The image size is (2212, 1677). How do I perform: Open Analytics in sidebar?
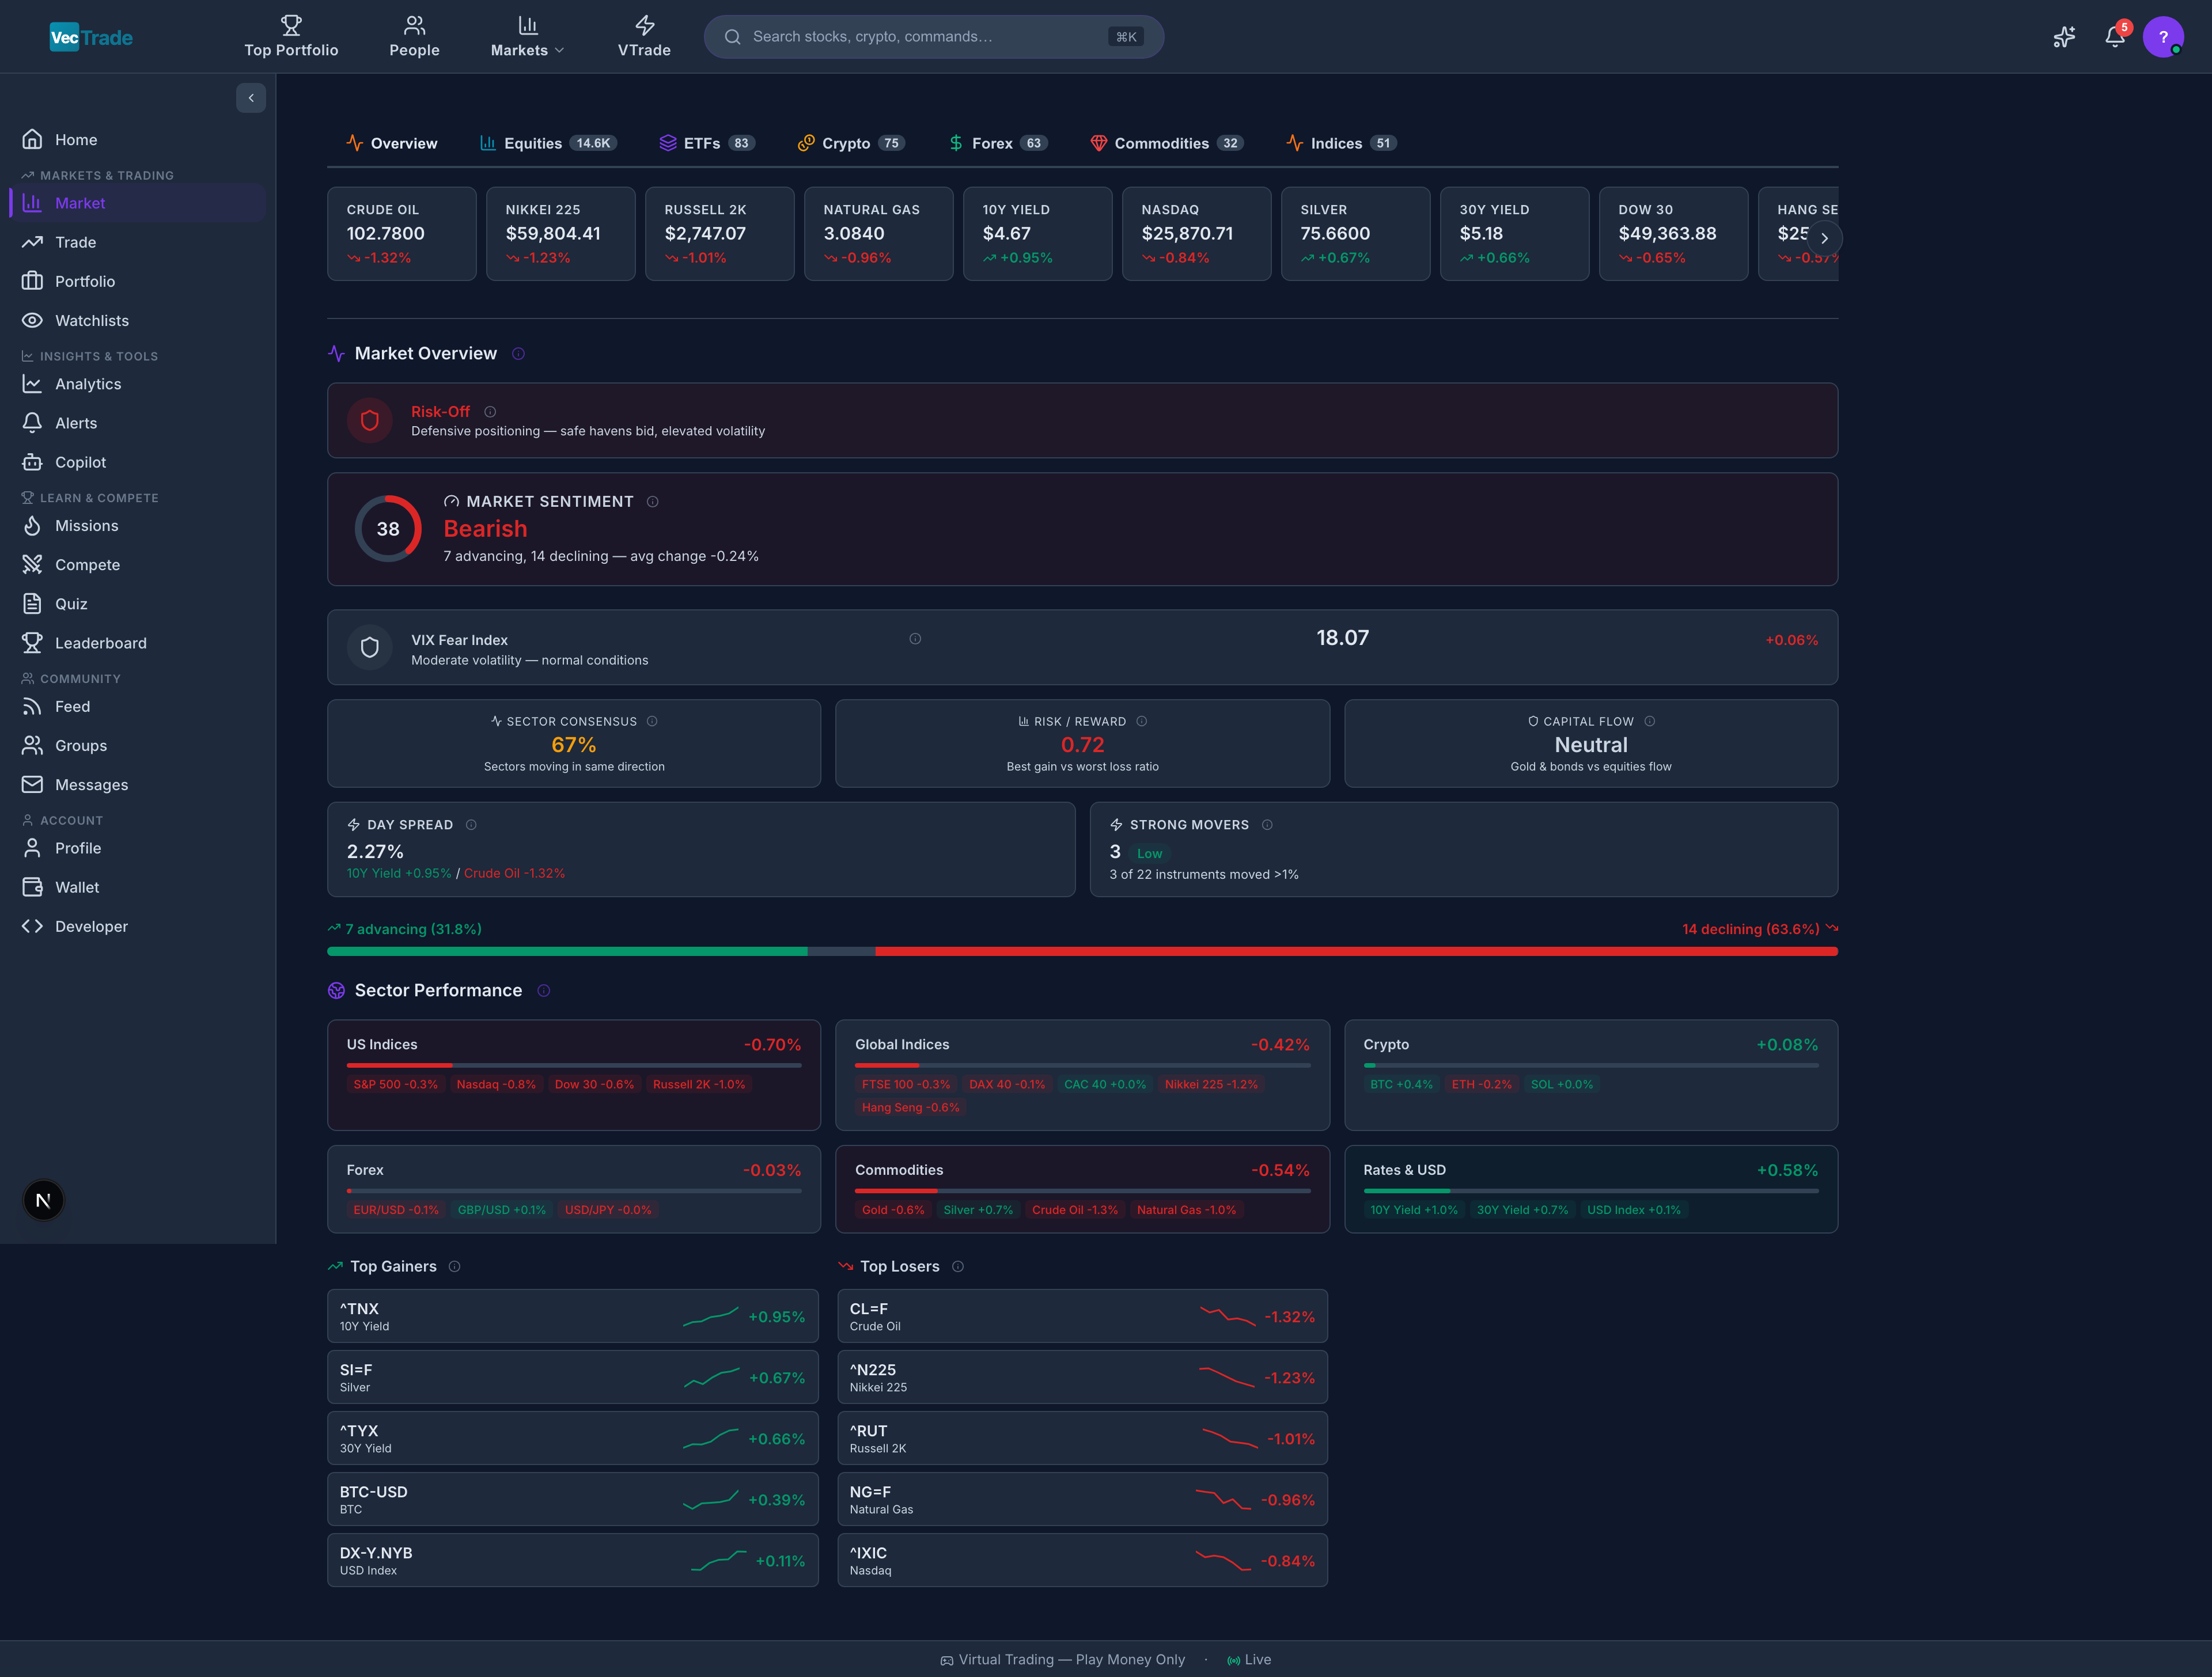[138, 384]
